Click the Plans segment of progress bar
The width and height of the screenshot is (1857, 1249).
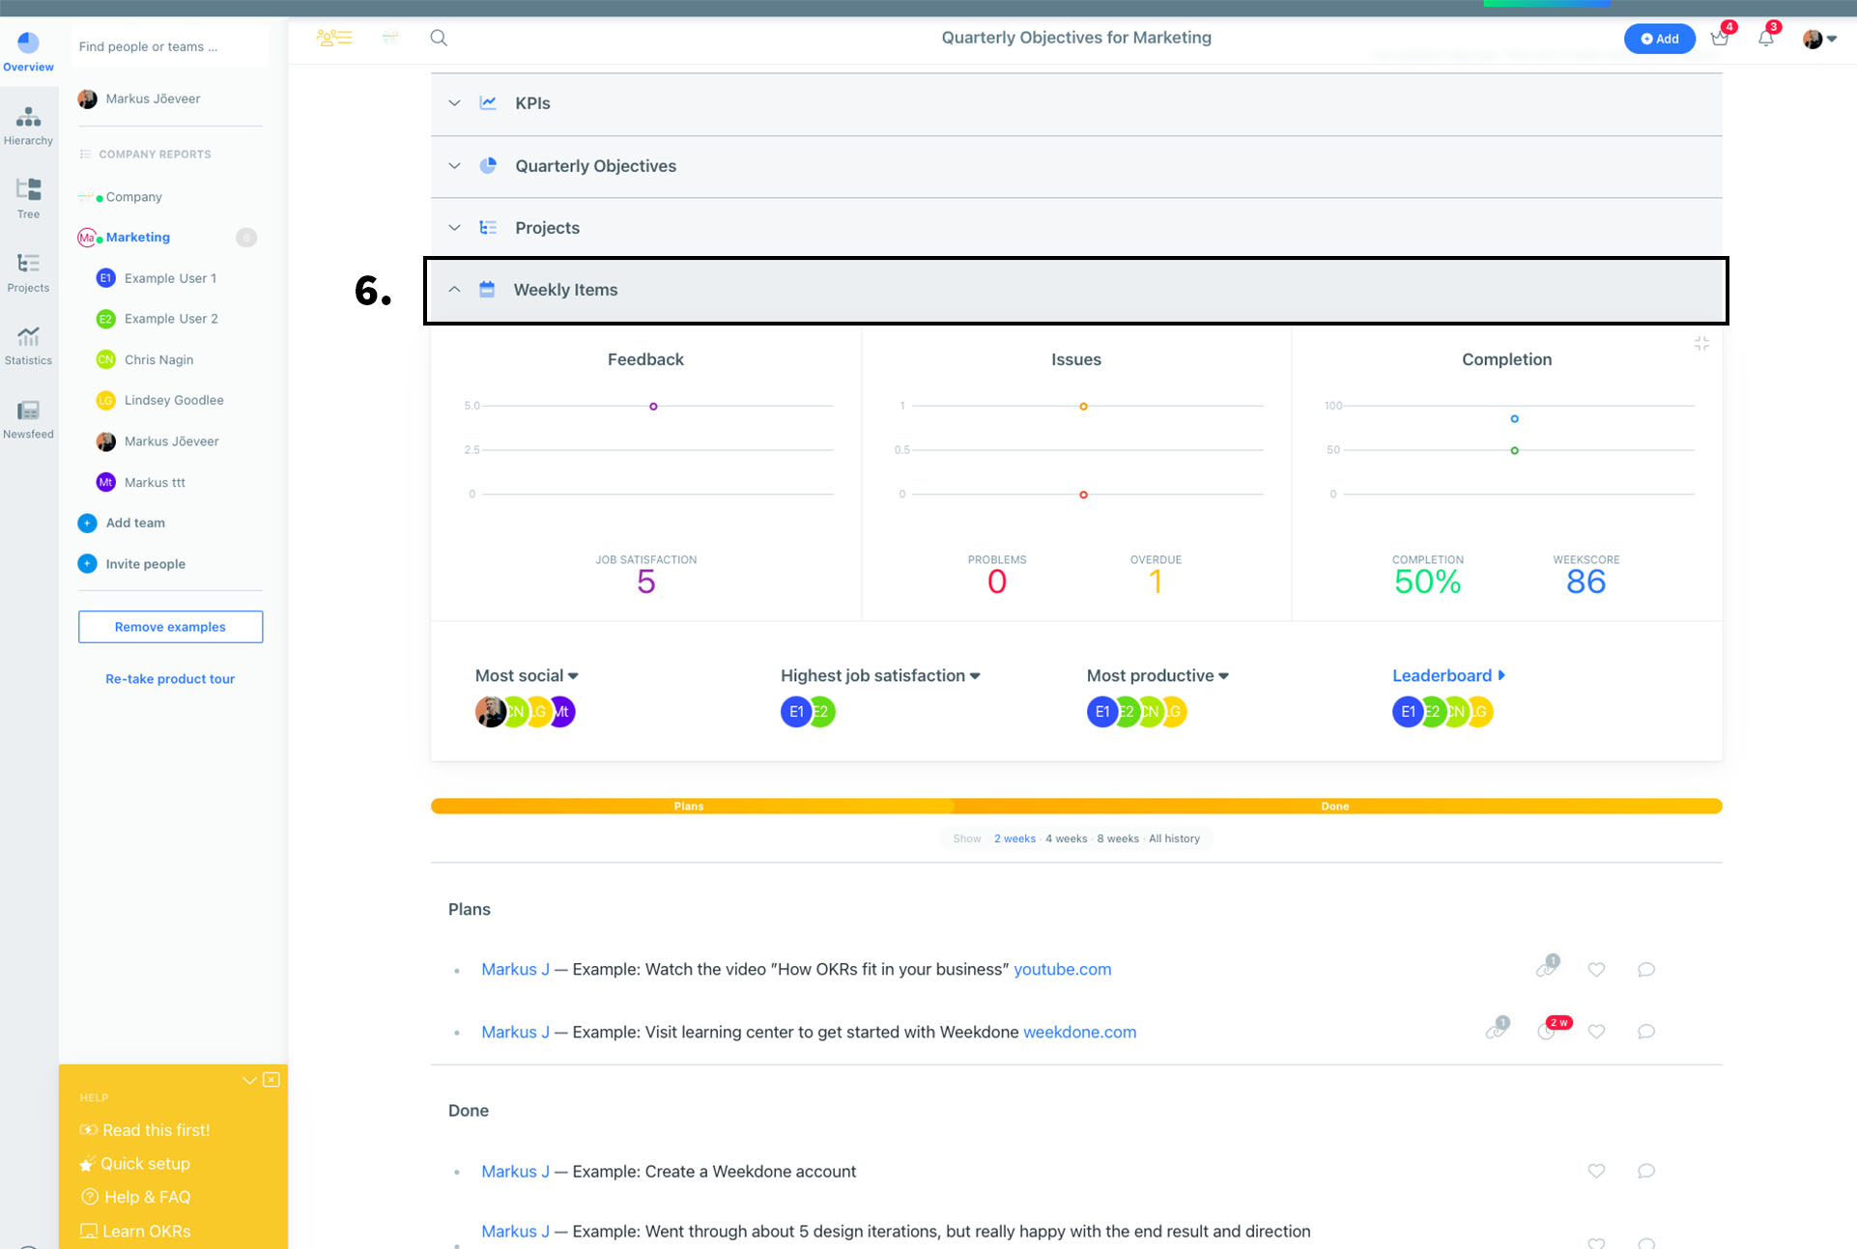coord(690,806)
